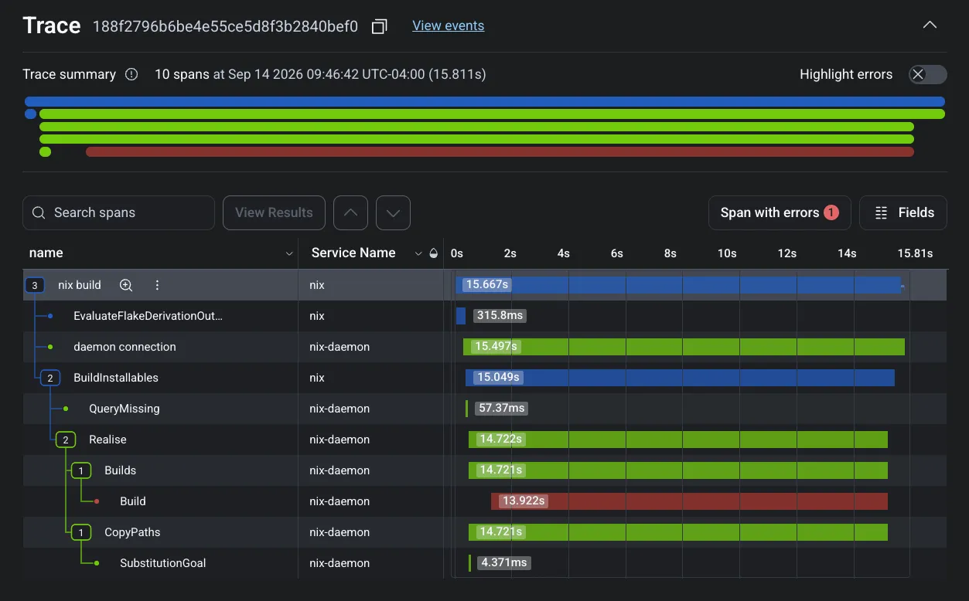Viewport: 969px width, 601px height.
Task: Select the SubstitutionGoal span
Action: (x=163, y=563)
